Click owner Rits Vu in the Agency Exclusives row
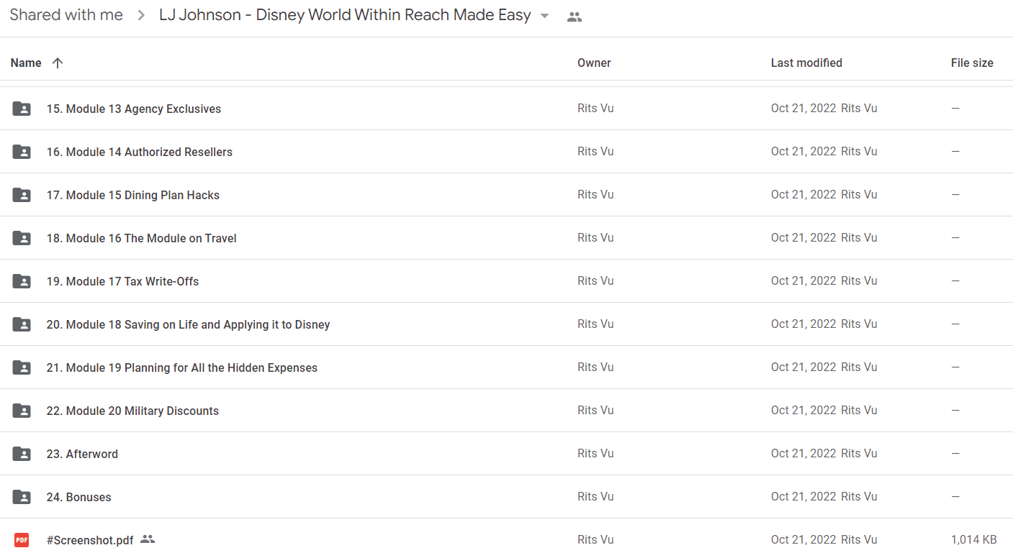Image resolution: width=1013 pixels, height=553 pixels. [x=595, y=108]
